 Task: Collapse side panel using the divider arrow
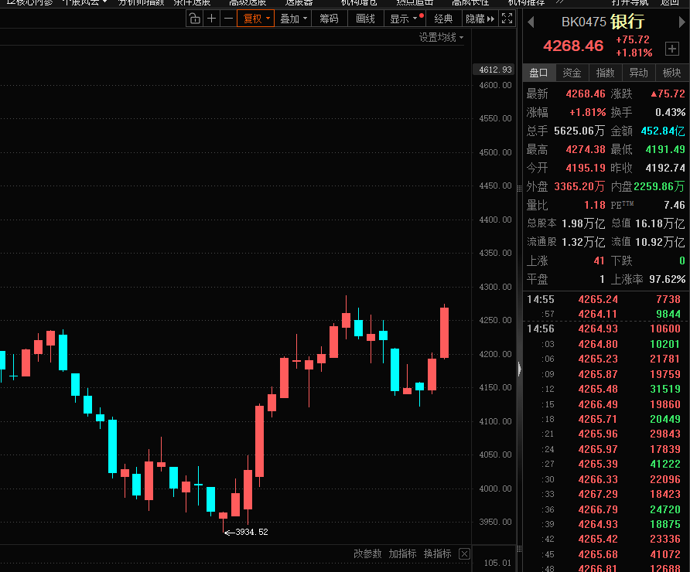tap(519, 369)
